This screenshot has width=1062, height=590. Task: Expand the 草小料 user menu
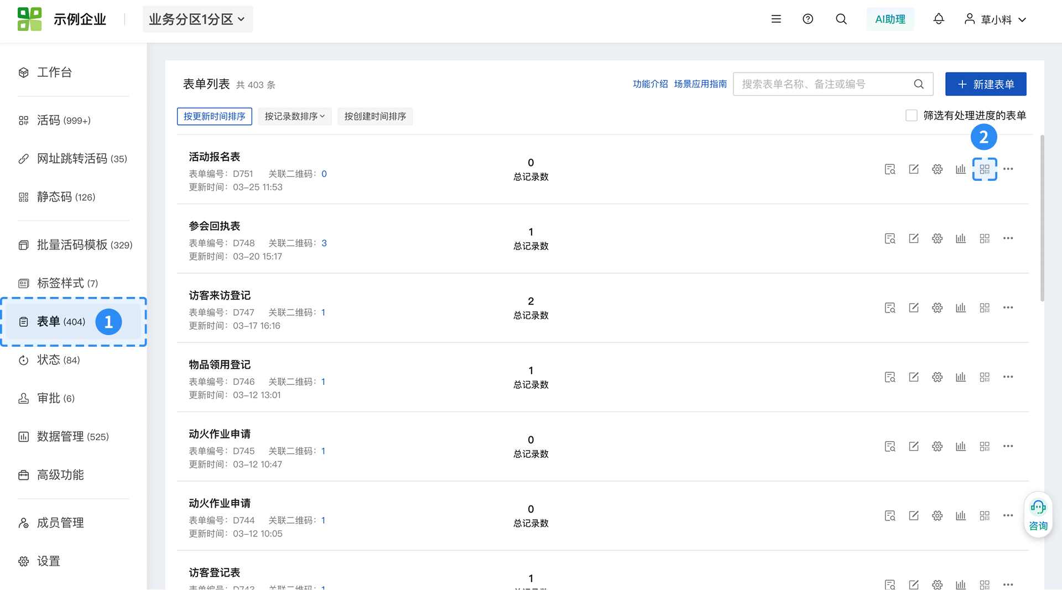996,19
